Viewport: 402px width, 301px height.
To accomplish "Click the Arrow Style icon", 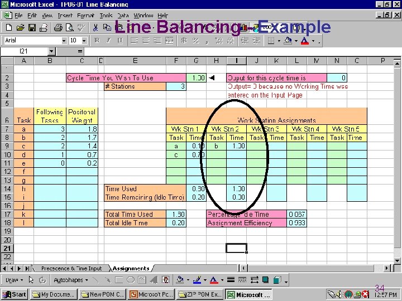I will tap(255, 280).
